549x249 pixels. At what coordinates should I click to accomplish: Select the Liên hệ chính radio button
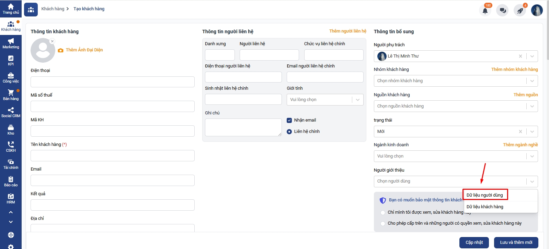pos(289,132)
